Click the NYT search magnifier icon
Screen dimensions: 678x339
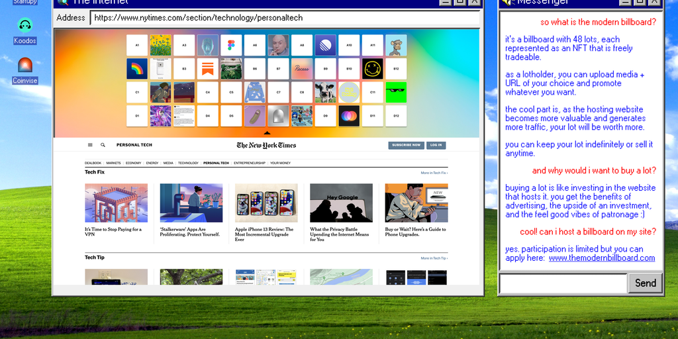103,145
